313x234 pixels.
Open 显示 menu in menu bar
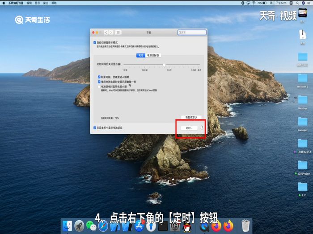[x=37, y=3]
